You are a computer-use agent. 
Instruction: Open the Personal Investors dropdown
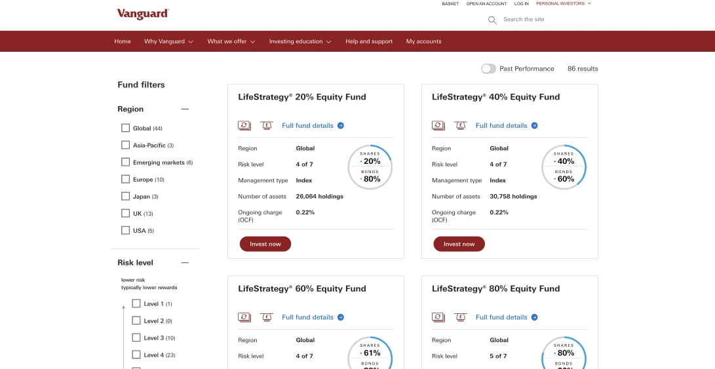tap(564, 4)
